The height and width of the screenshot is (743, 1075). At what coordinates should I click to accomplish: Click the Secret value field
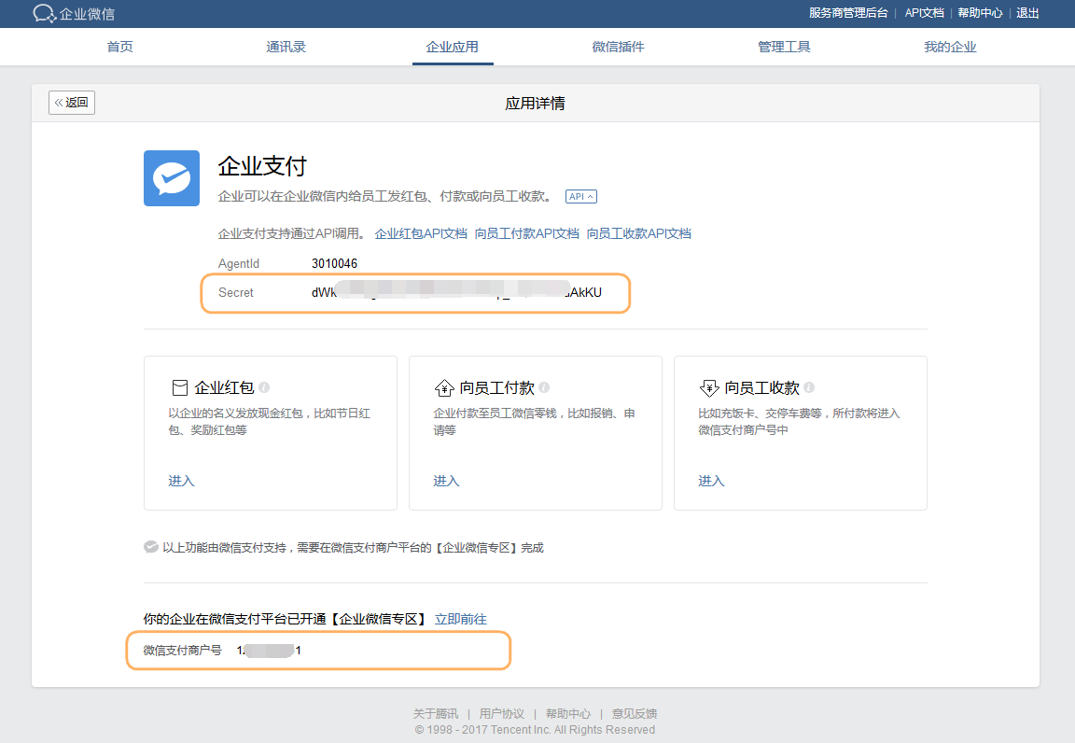click(456, 292)
